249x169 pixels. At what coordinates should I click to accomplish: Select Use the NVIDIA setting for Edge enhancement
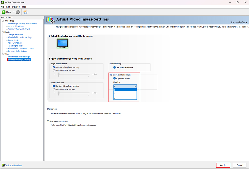(x=54, y=70)
